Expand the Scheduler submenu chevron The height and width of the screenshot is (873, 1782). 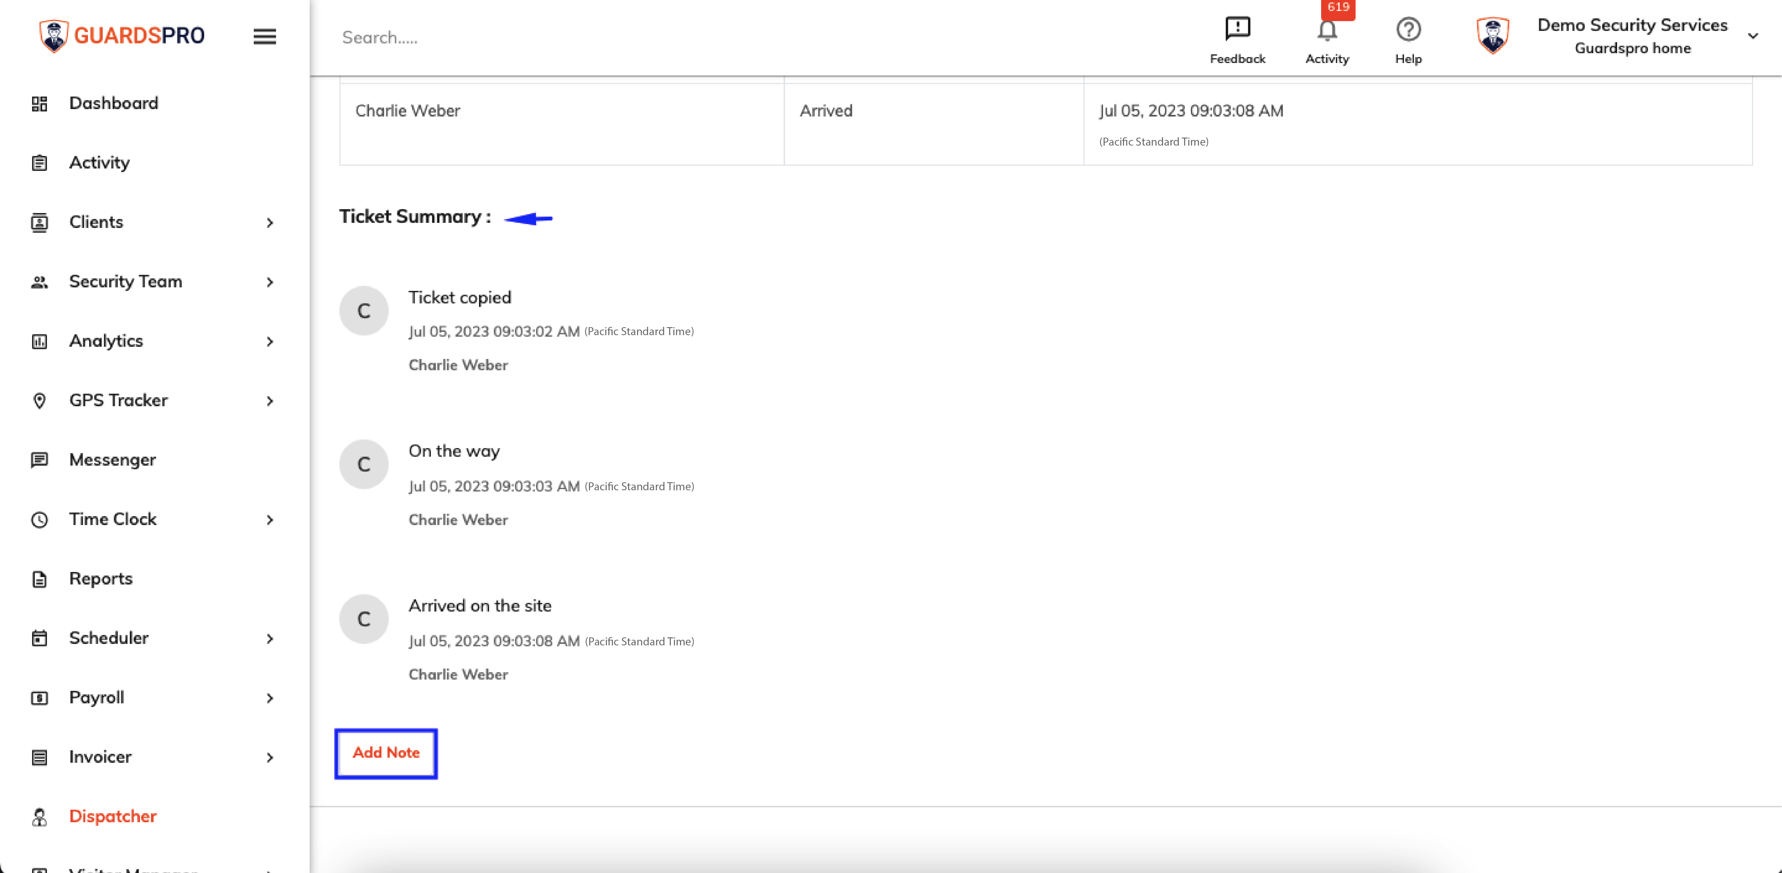[x=270, y=639]
